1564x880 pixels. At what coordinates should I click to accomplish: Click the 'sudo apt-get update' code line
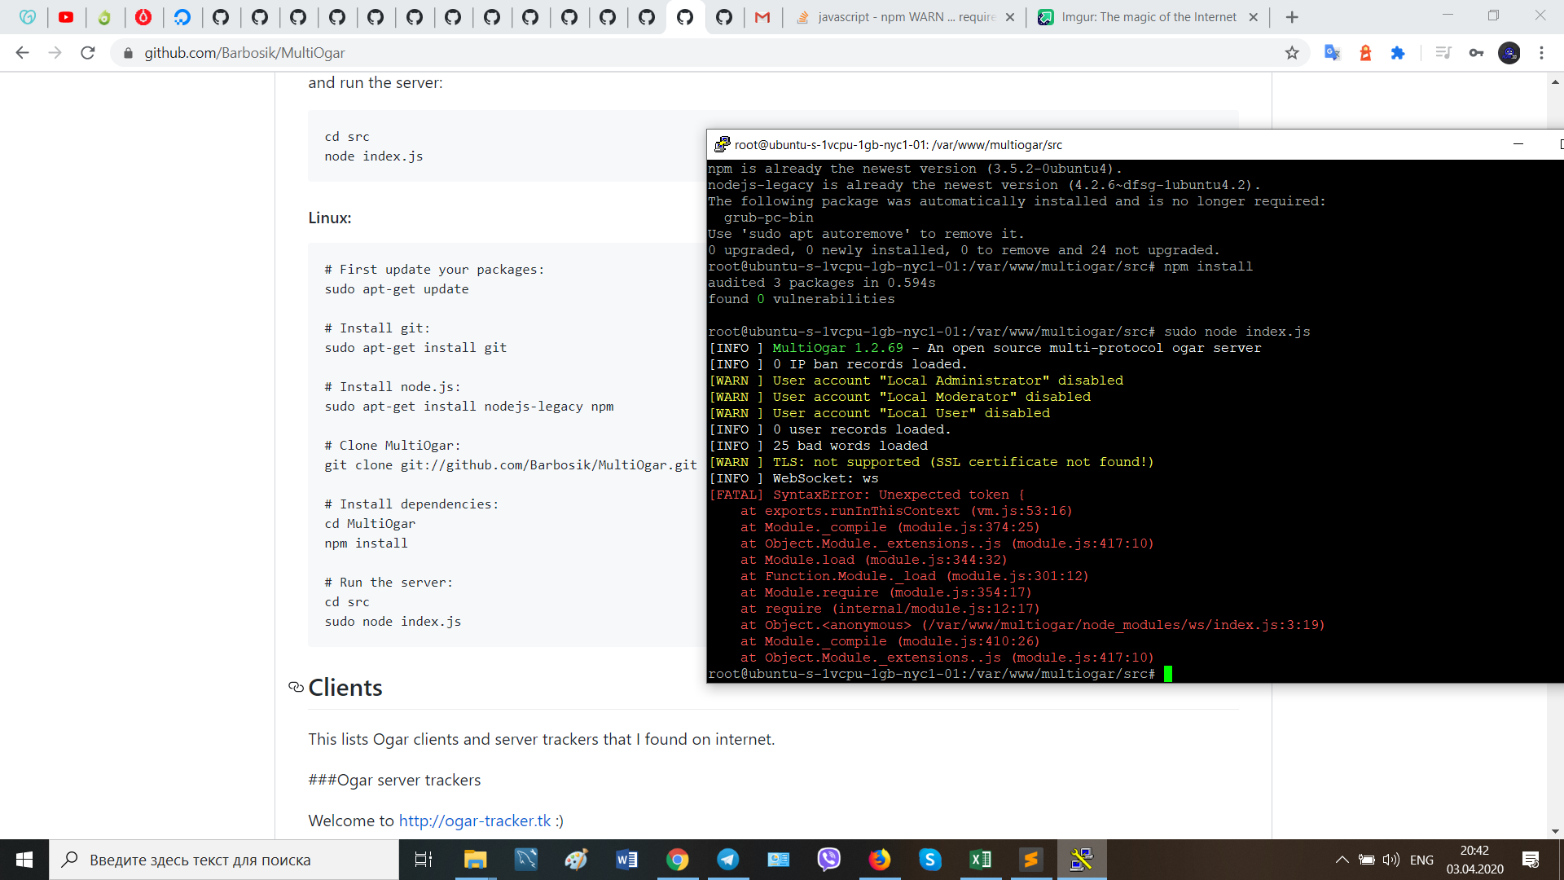coord(397,289)
